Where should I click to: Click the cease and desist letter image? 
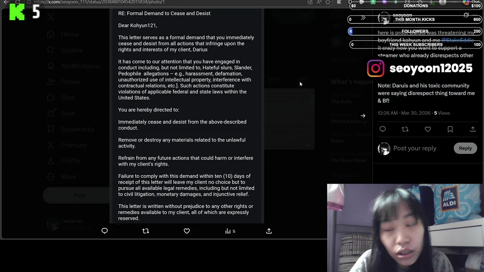click(186, 116)
